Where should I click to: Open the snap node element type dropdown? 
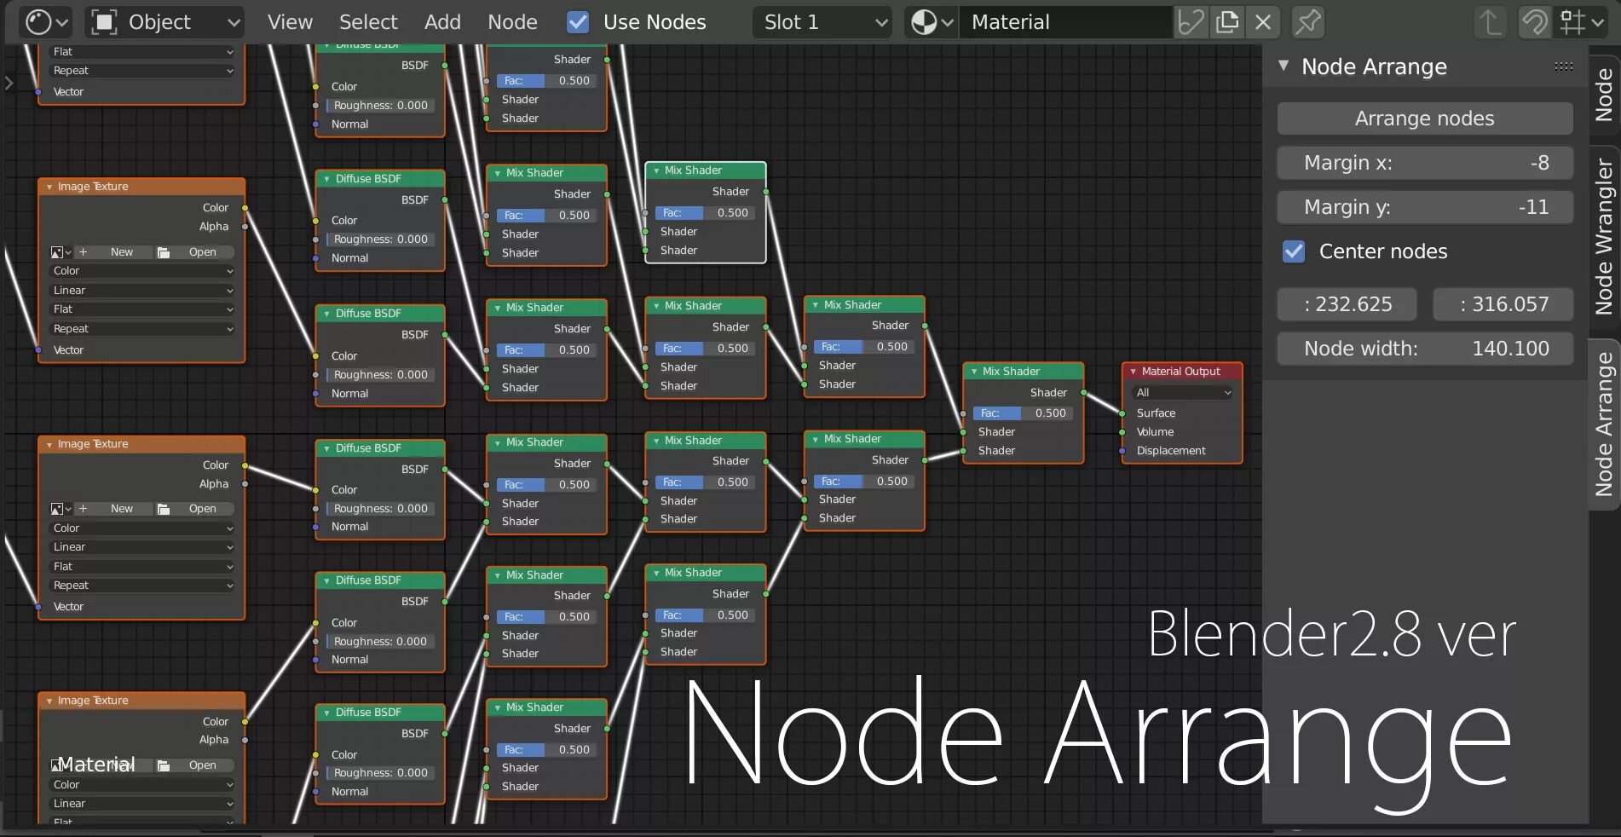pos(1583,22)
